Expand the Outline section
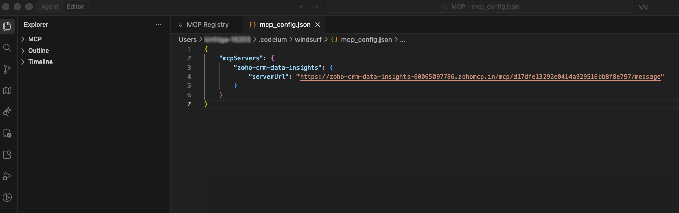679x213 pixels. pos(94,50)
